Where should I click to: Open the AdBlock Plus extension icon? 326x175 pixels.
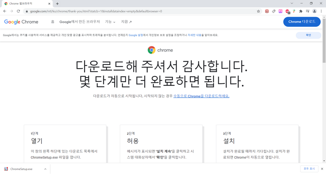287,12
